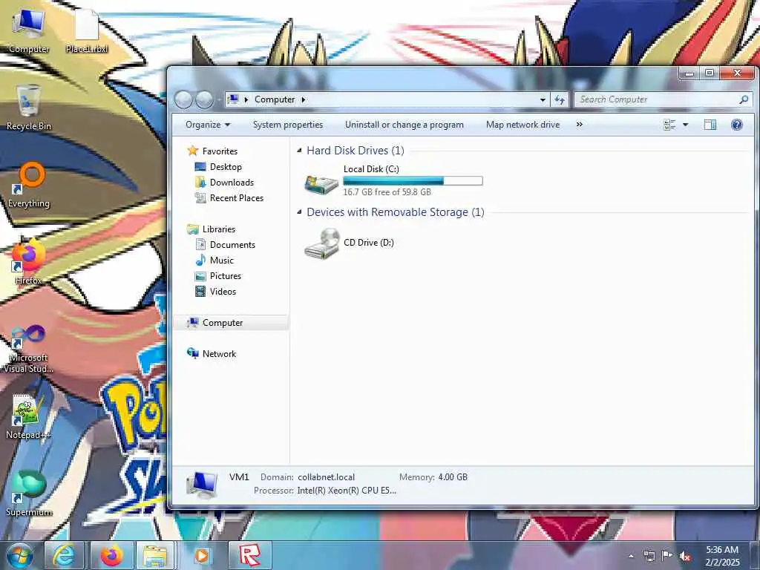This screenshot has width=760, height=570.
Task: Open the address bar history dropdown
Action: [543, 99]
